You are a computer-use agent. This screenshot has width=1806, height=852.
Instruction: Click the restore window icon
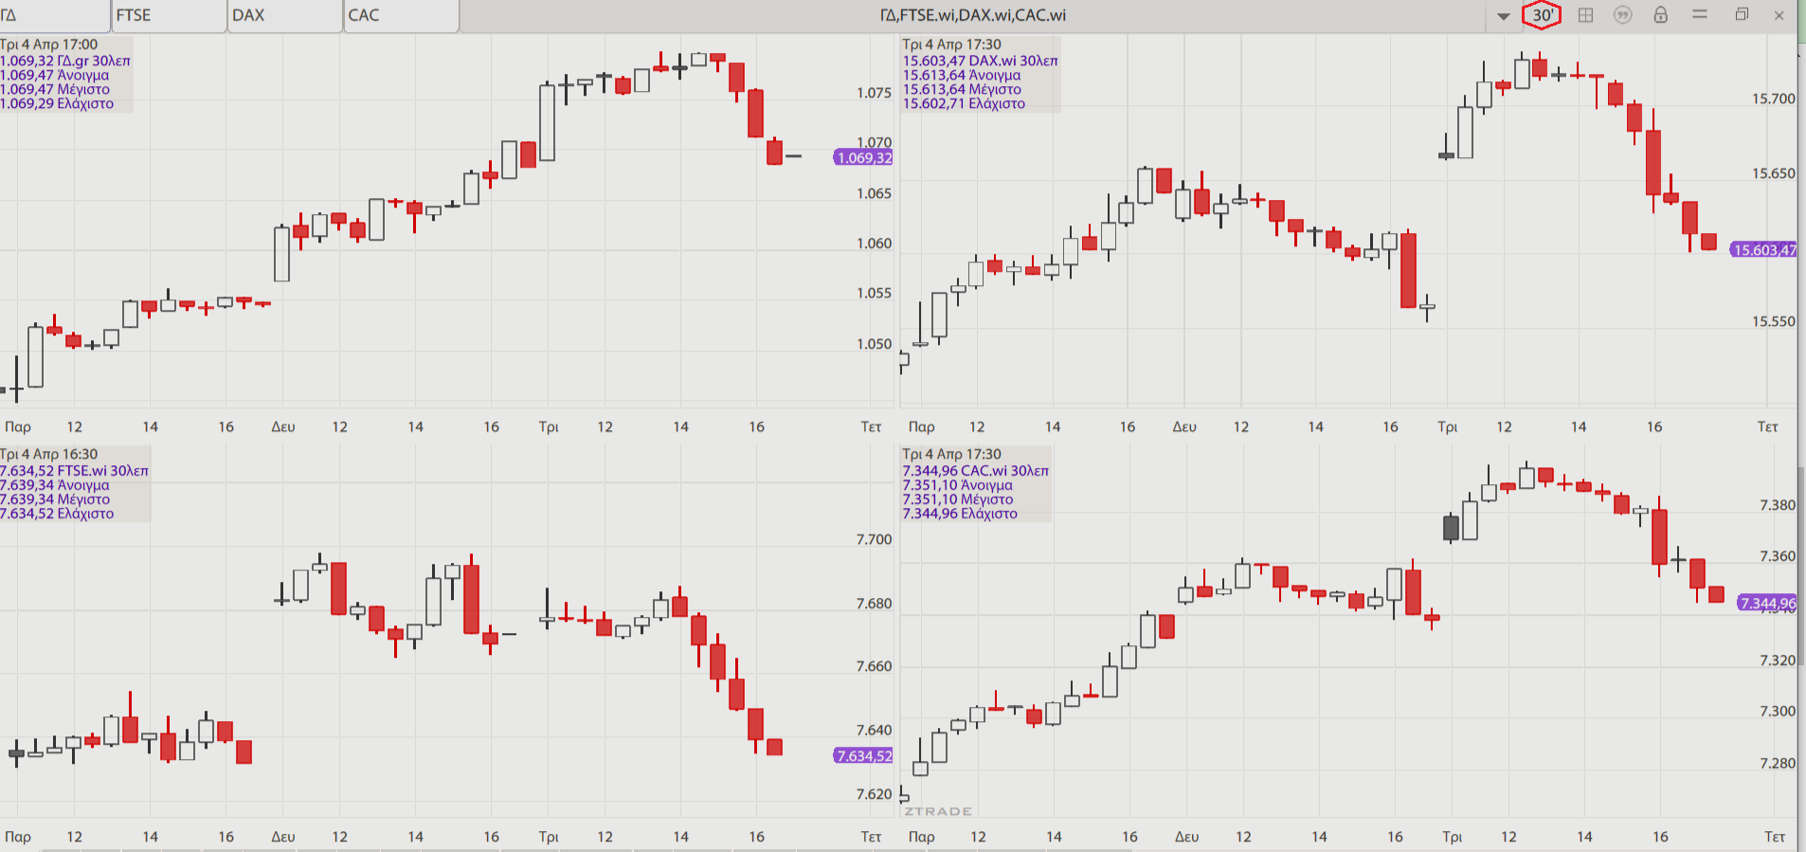pos(1742,15)
